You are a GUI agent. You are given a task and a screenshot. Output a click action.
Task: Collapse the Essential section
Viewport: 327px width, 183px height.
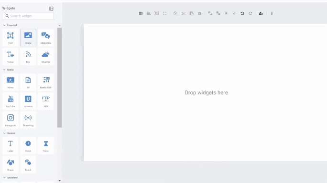pos(4,25)
